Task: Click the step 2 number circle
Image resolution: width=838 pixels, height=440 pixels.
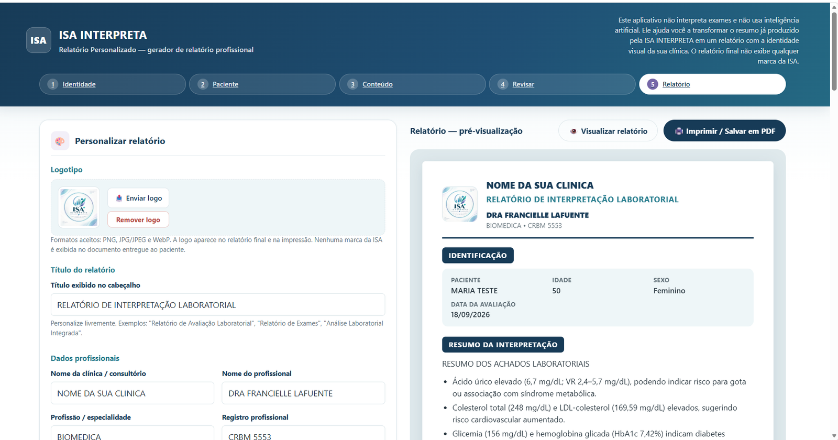Action: tap(203, 84)
